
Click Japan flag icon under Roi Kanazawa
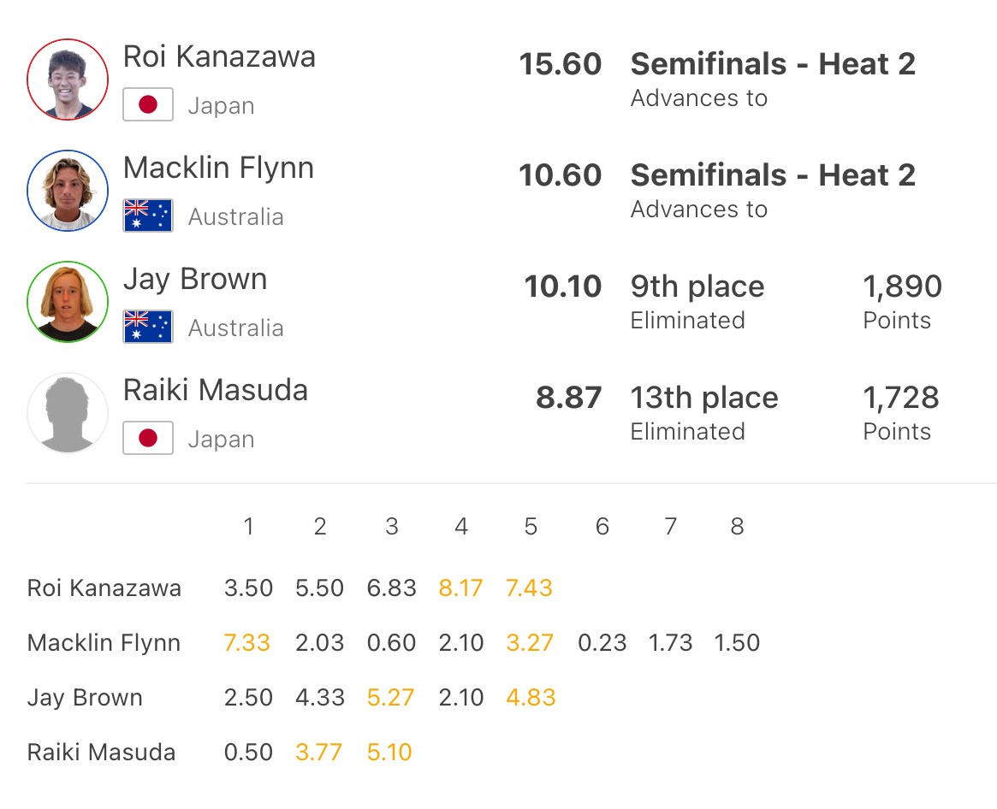coord(148,105)
